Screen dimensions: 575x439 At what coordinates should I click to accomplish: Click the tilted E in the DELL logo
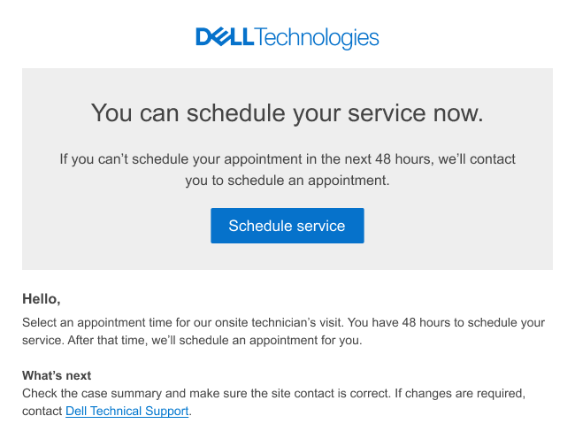click(x=220, y=36)
